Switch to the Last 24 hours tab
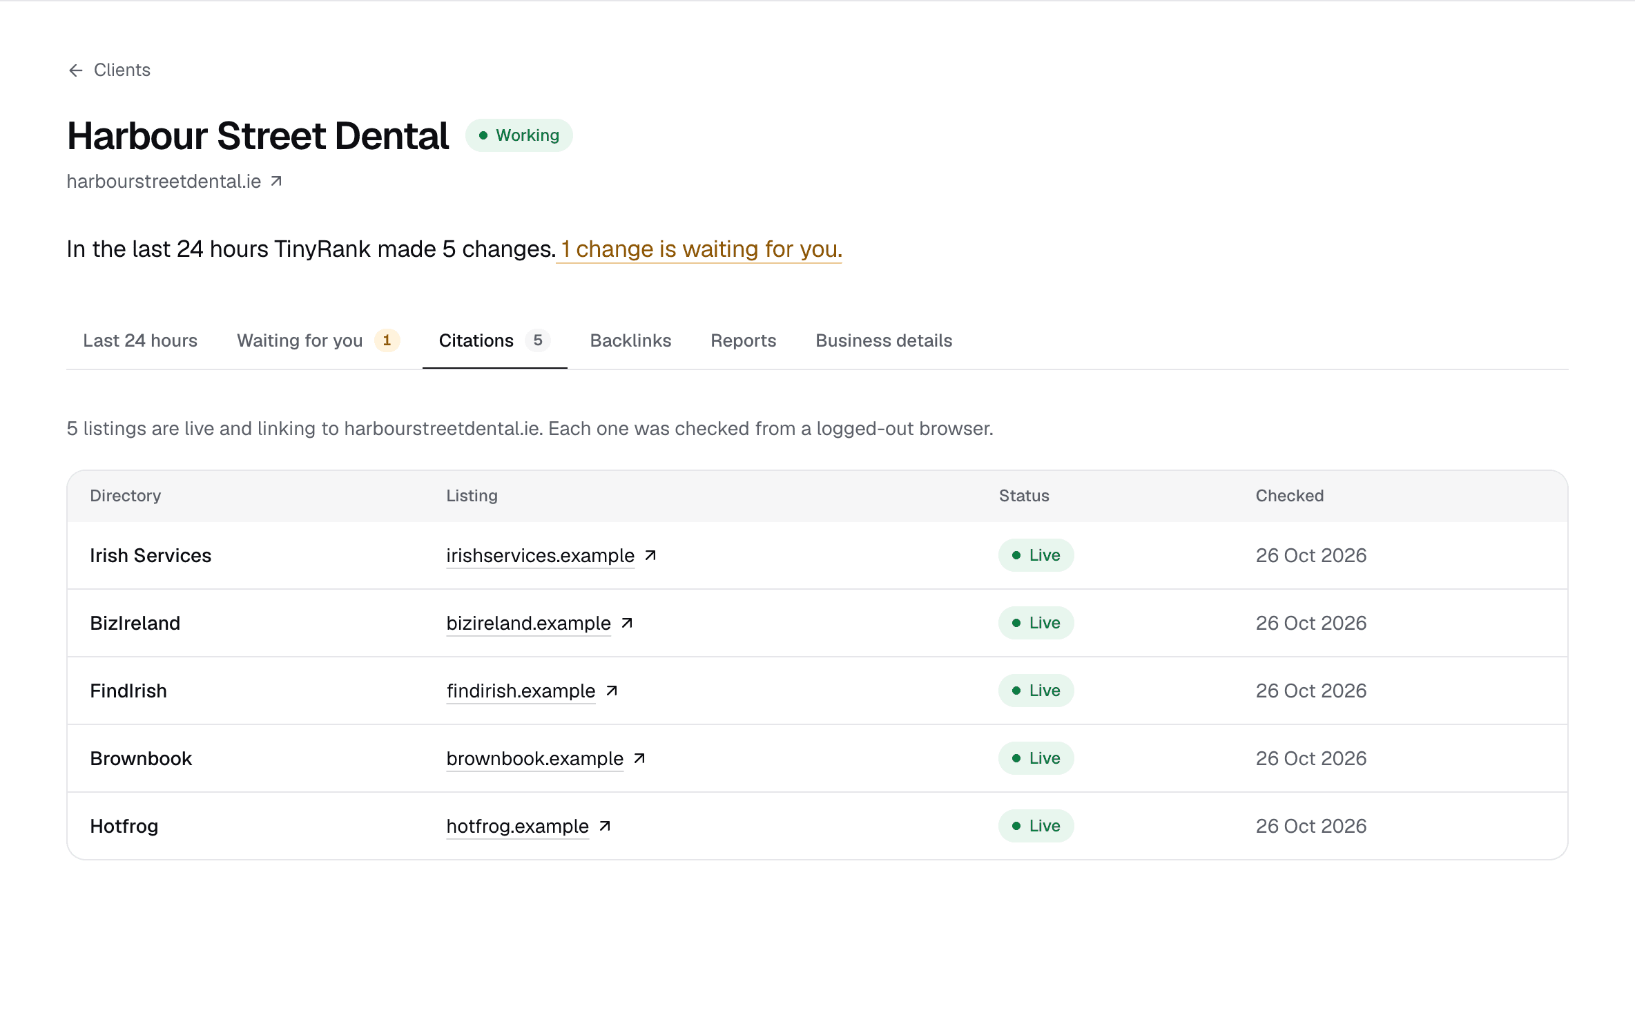1635x1022 pixels. tap(140, 340)
